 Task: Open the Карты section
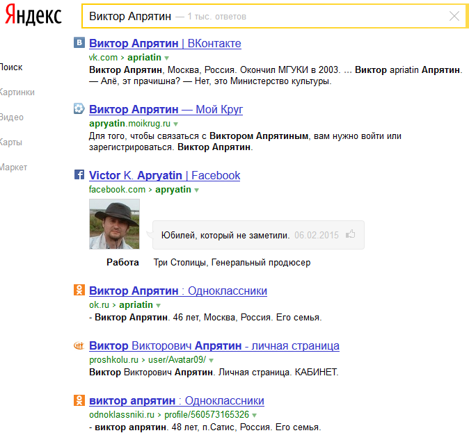(x=11, y=142)
